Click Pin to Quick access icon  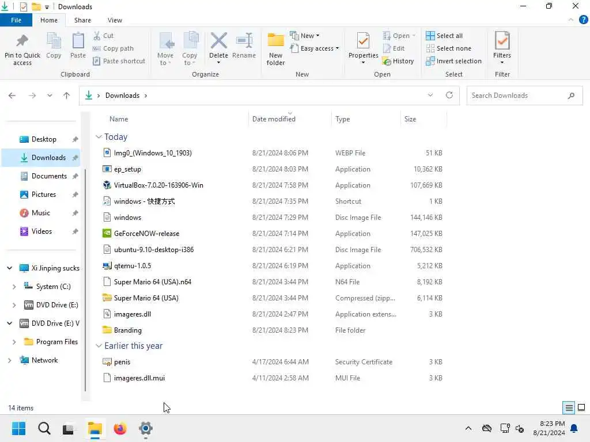(22, 41)
